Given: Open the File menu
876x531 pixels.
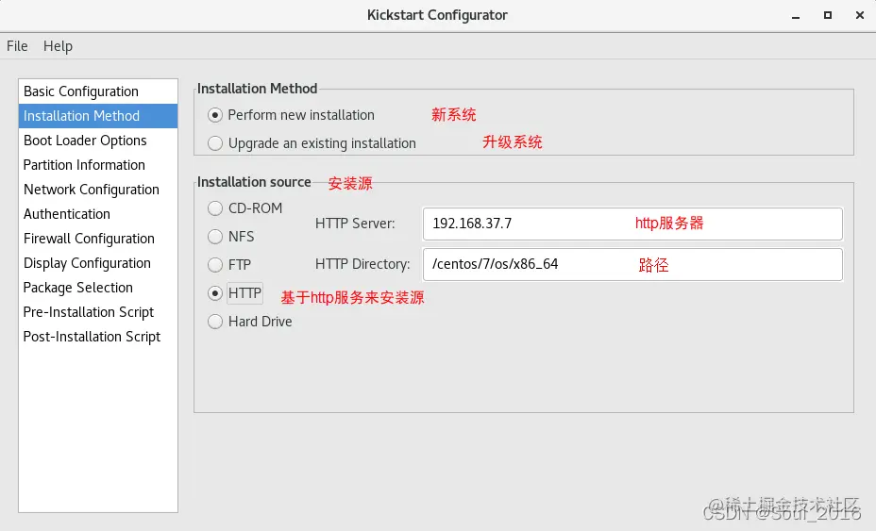Looking at the screenshot, I should [17, 46].
